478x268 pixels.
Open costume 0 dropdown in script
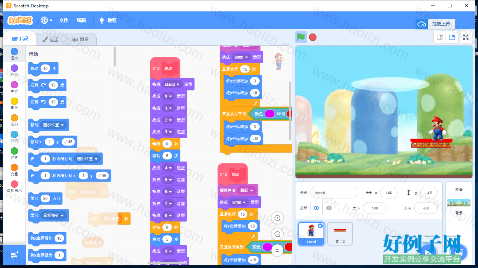click(169, 96)
